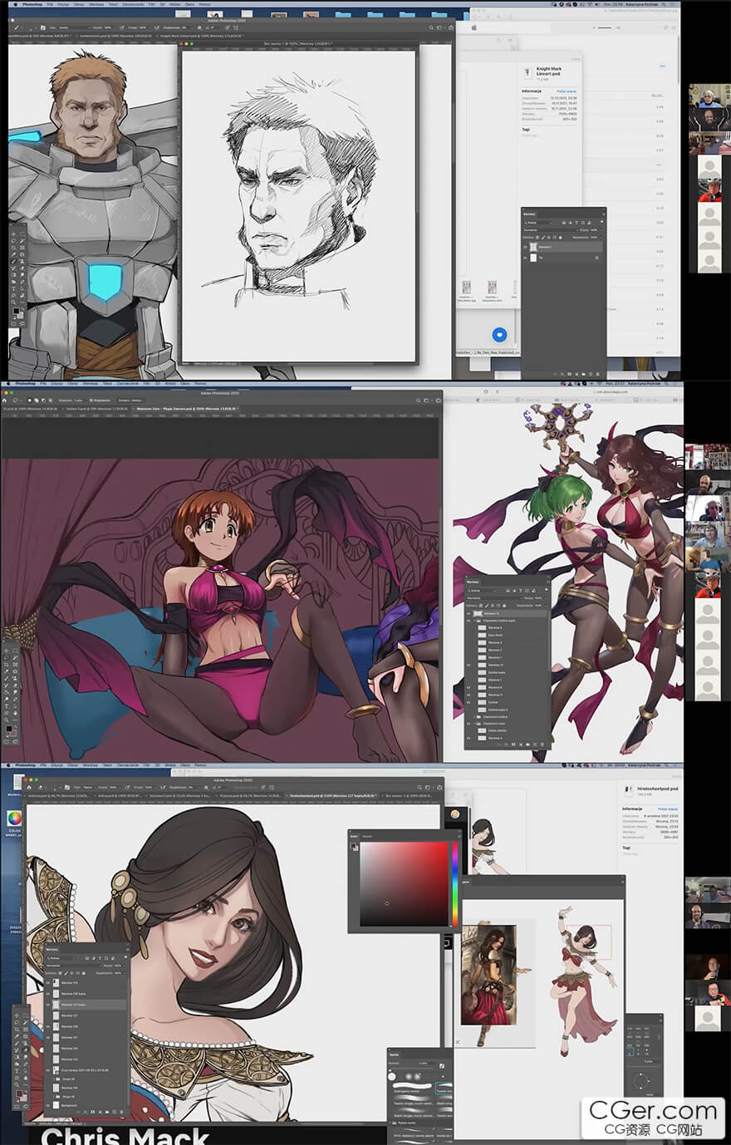Toggle visibility of the Warstwa 13 layer

click(469, 613)
